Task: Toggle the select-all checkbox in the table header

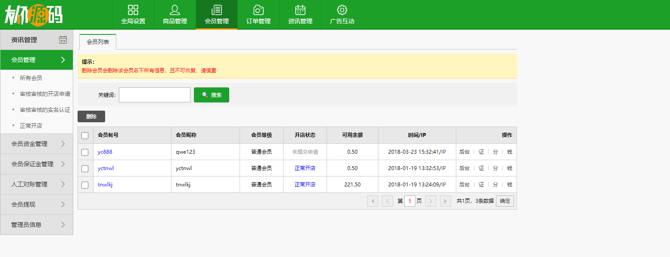Action: tap(85, 135)
